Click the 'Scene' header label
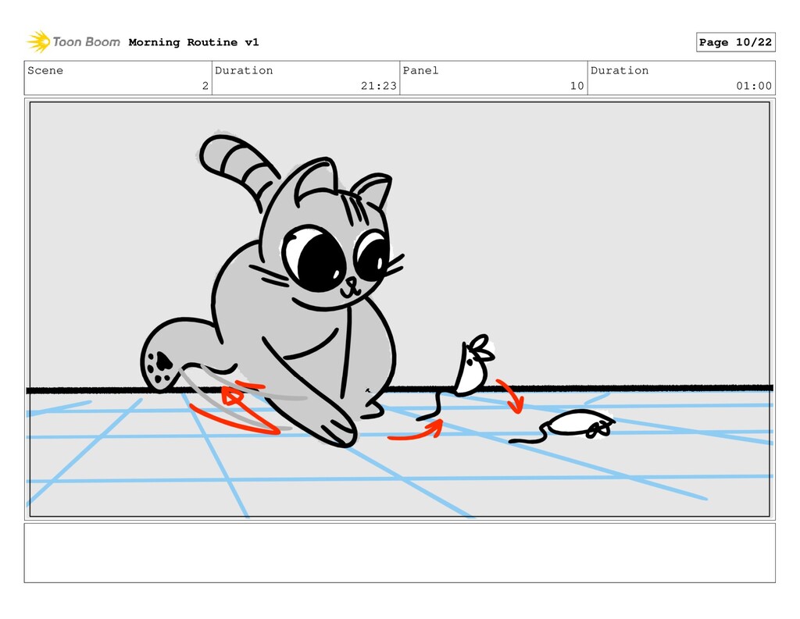The width and height of the screenshot is (800, 619). tap(45, 70)
